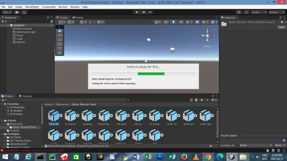
Task: Toggle 2D scene view mode
Action: coord(166,22)
